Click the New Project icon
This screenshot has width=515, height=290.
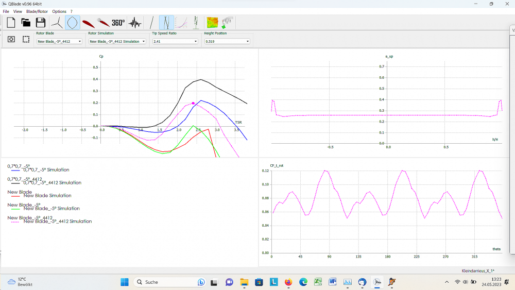[11, 22]
